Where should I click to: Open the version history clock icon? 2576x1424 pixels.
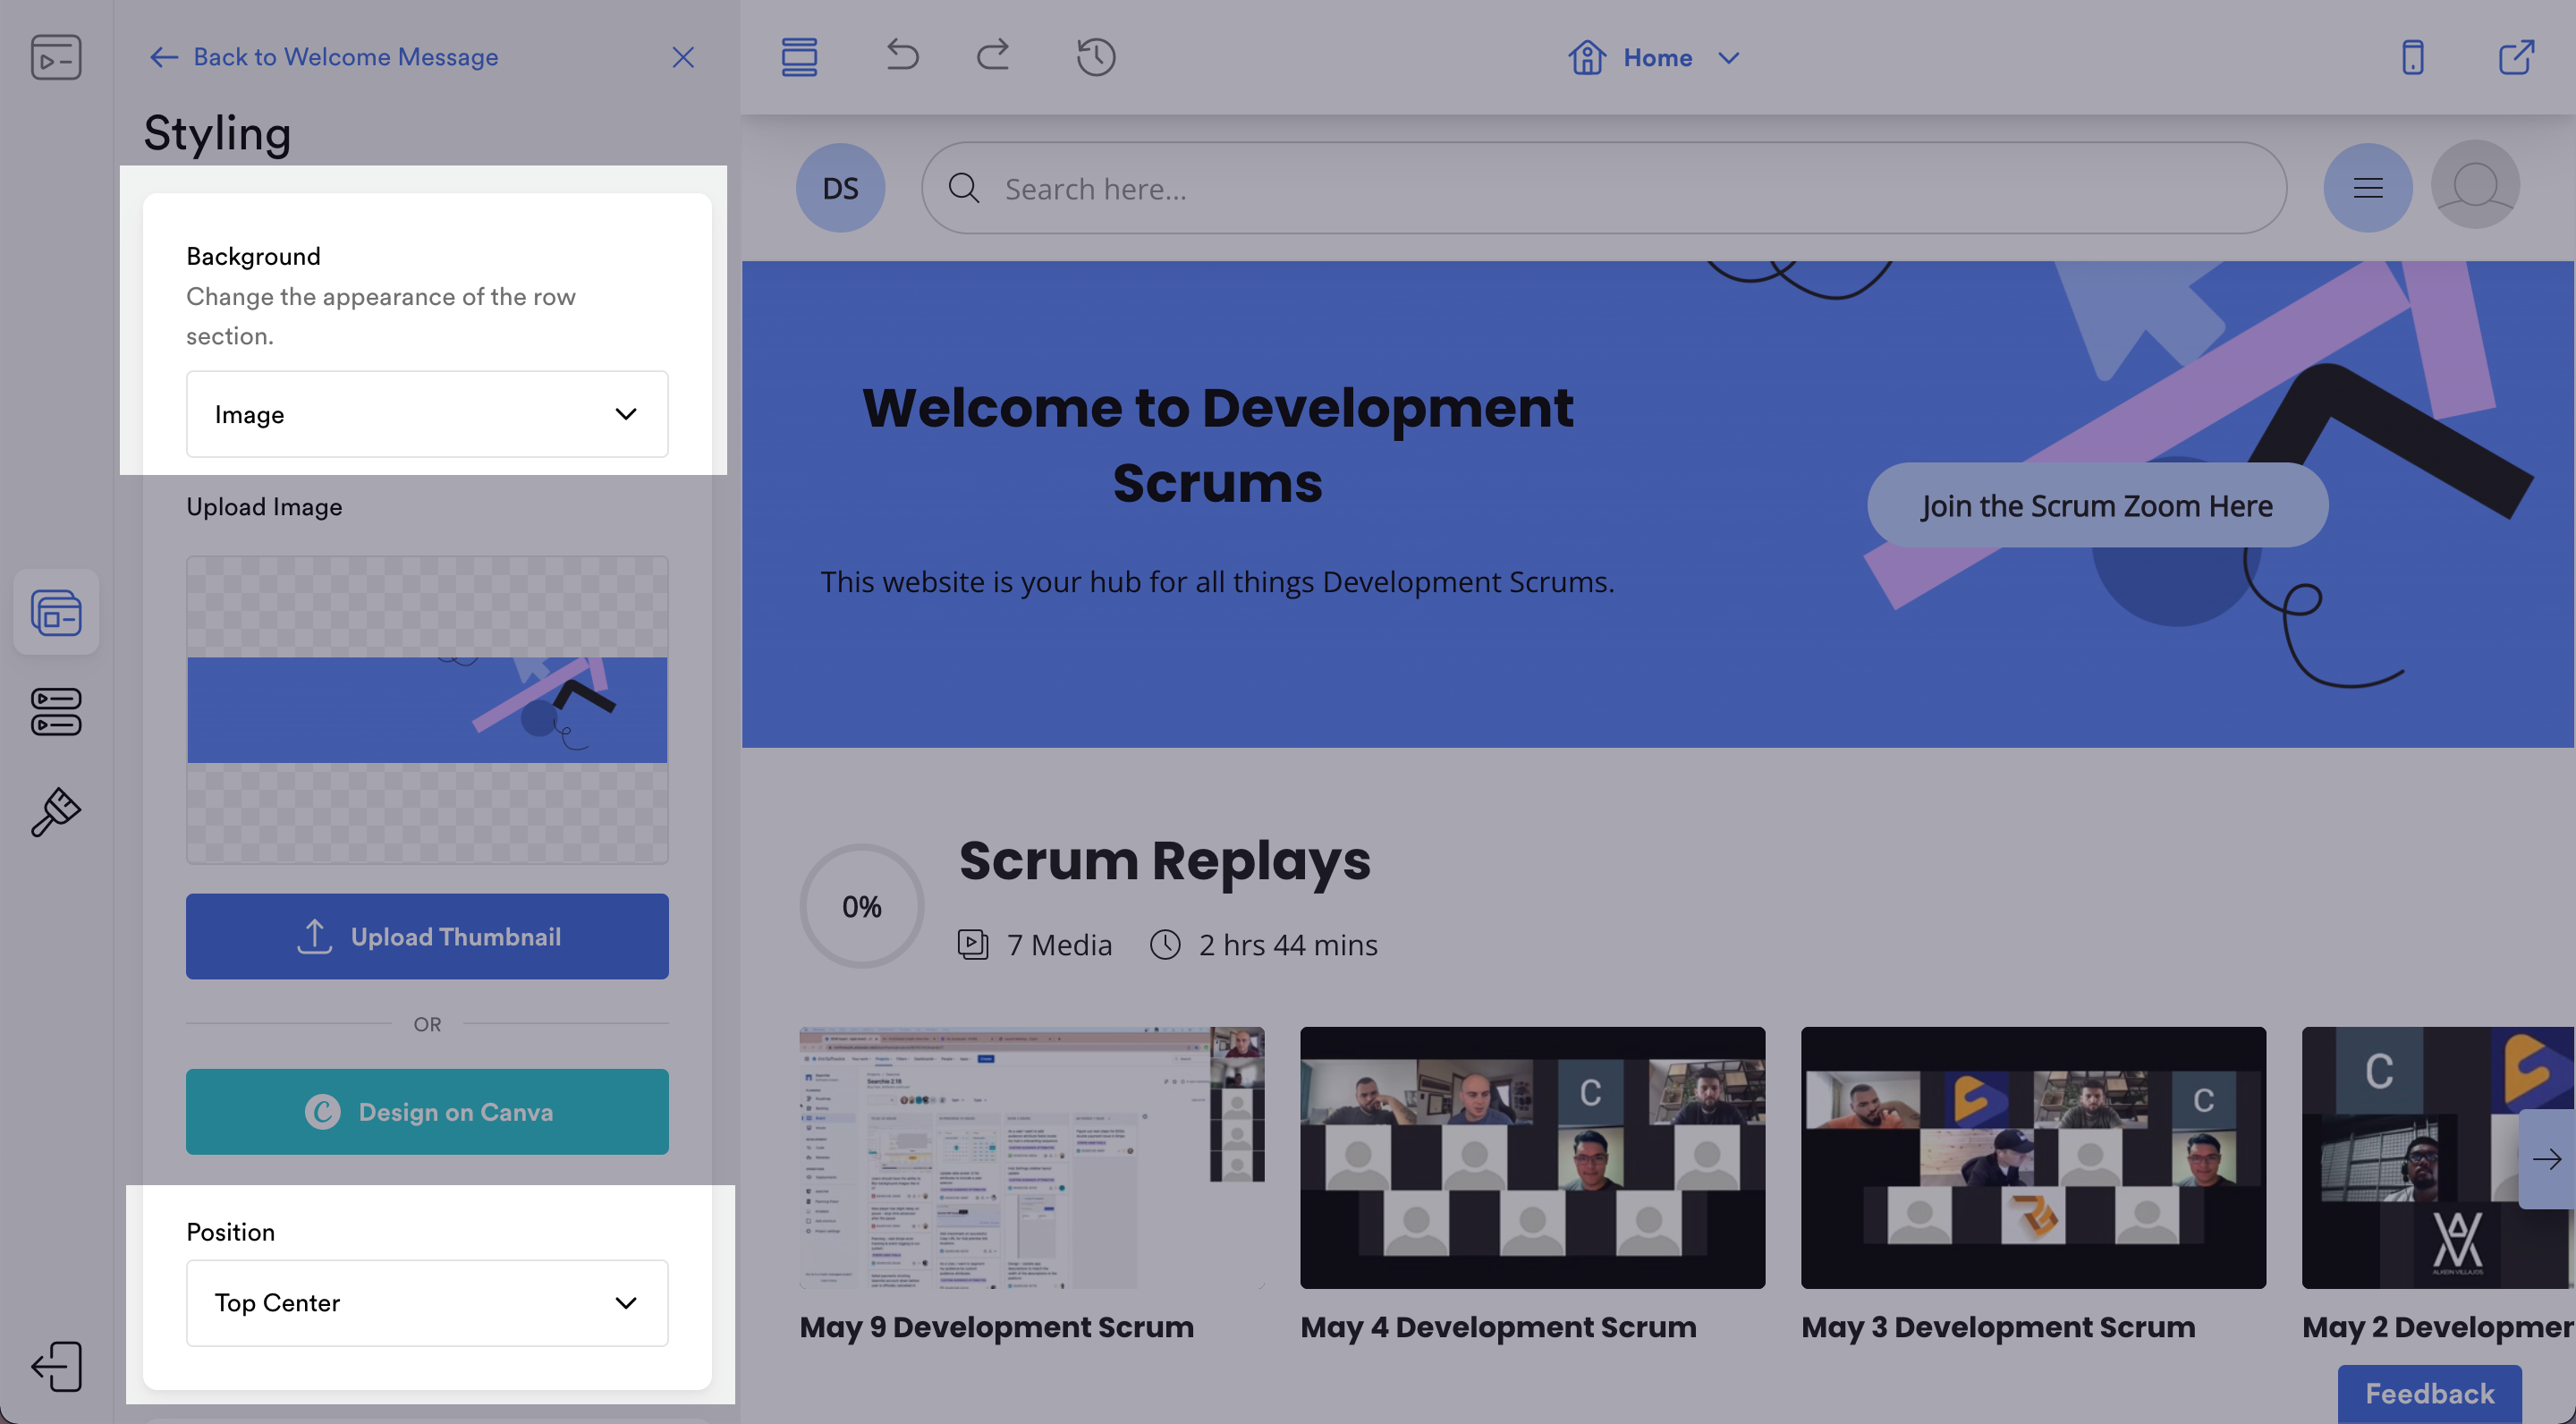pos(1095,57)
